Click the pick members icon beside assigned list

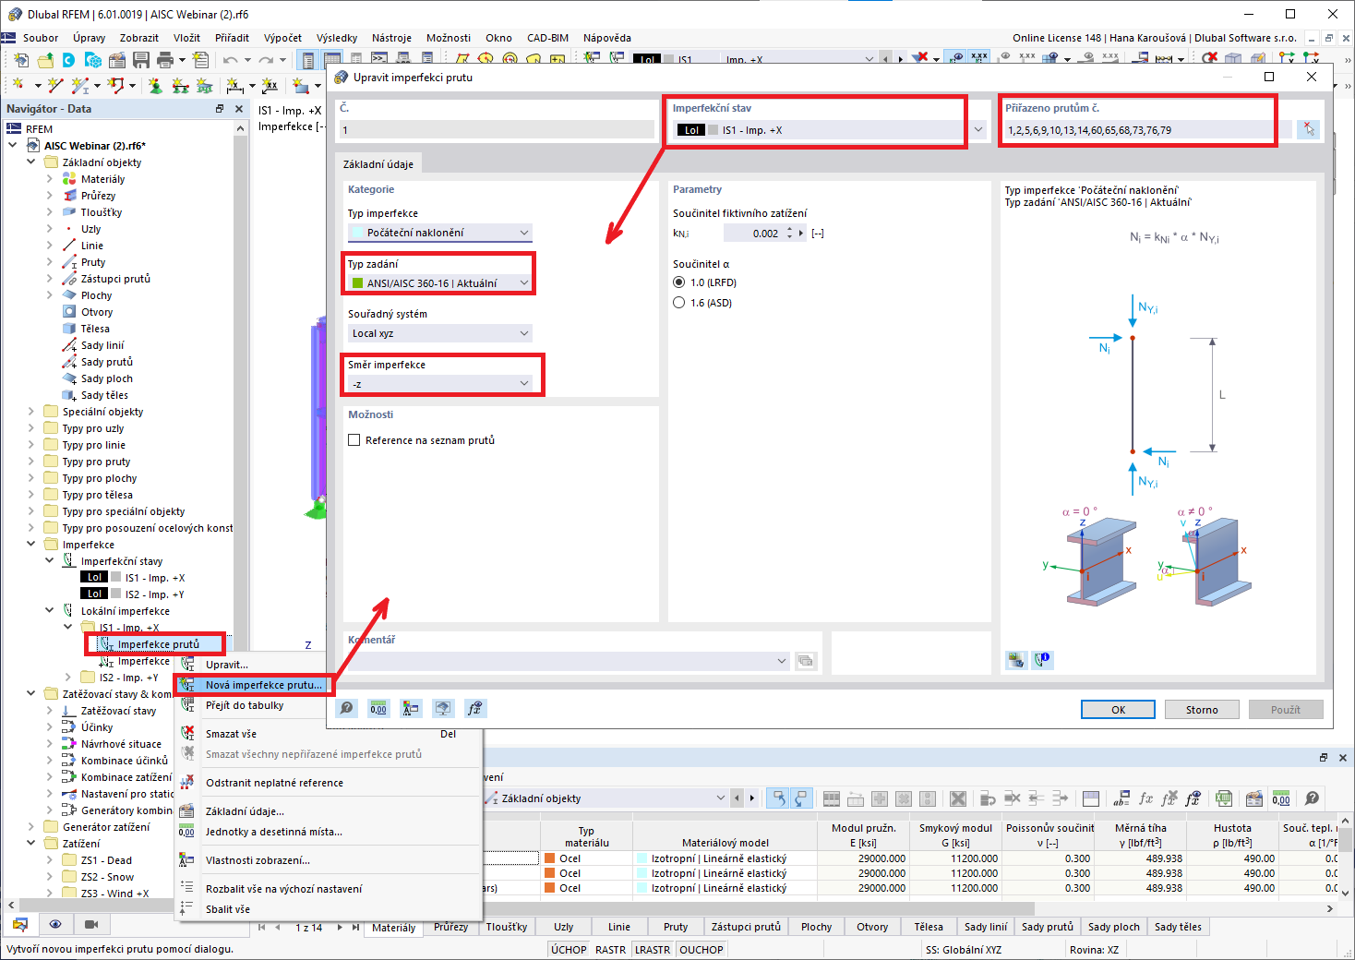click(x=1308, y=129)
